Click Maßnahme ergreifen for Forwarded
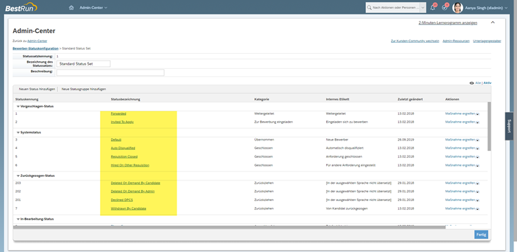Image resolution: width=517 pixels, height=252 pixels. point(460,114)
